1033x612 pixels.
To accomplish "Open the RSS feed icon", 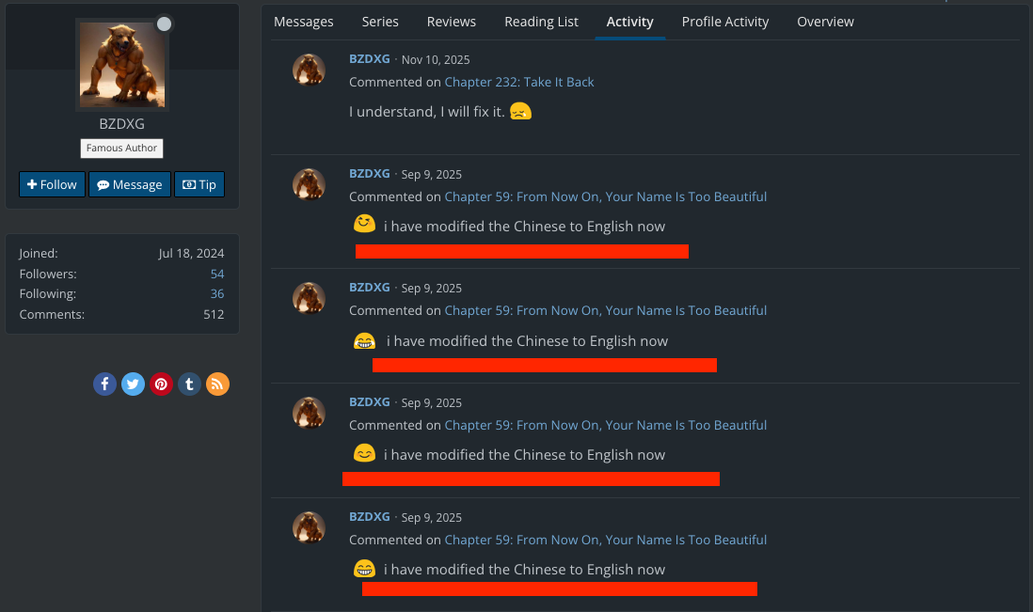I will click(217, 384).
